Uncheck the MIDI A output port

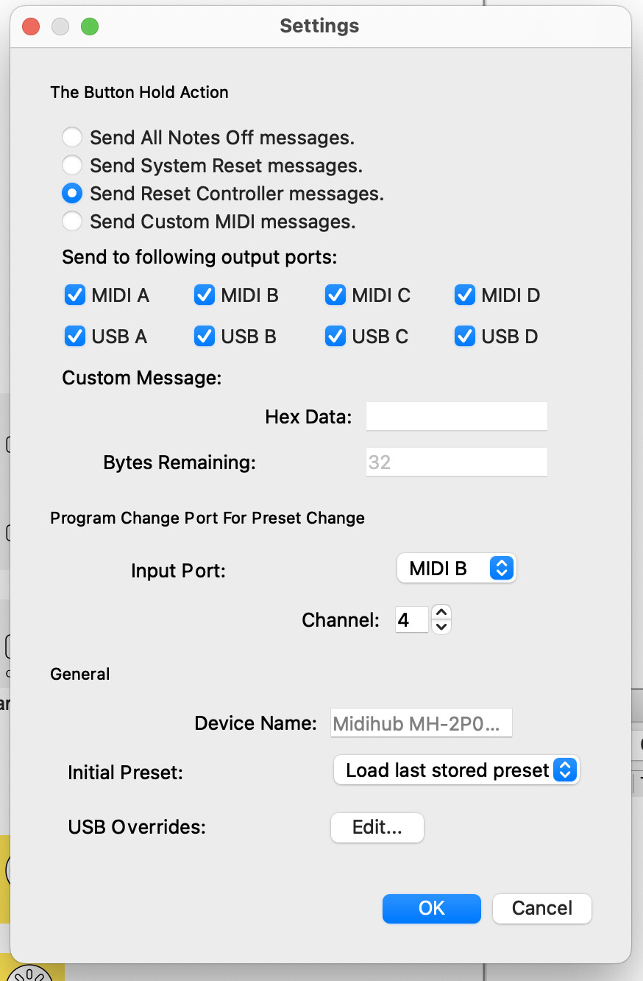click(x=75, y=295)
